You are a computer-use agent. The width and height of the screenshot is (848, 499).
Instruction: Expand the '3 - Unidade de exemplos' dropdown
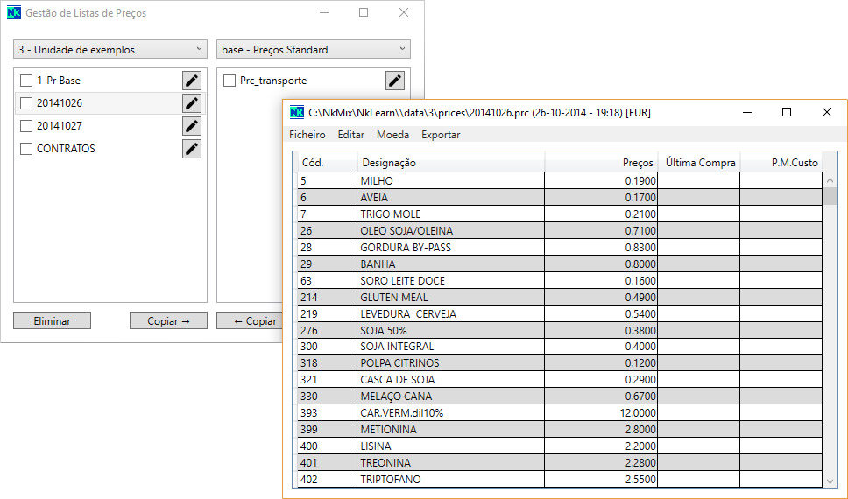[110, 50]
